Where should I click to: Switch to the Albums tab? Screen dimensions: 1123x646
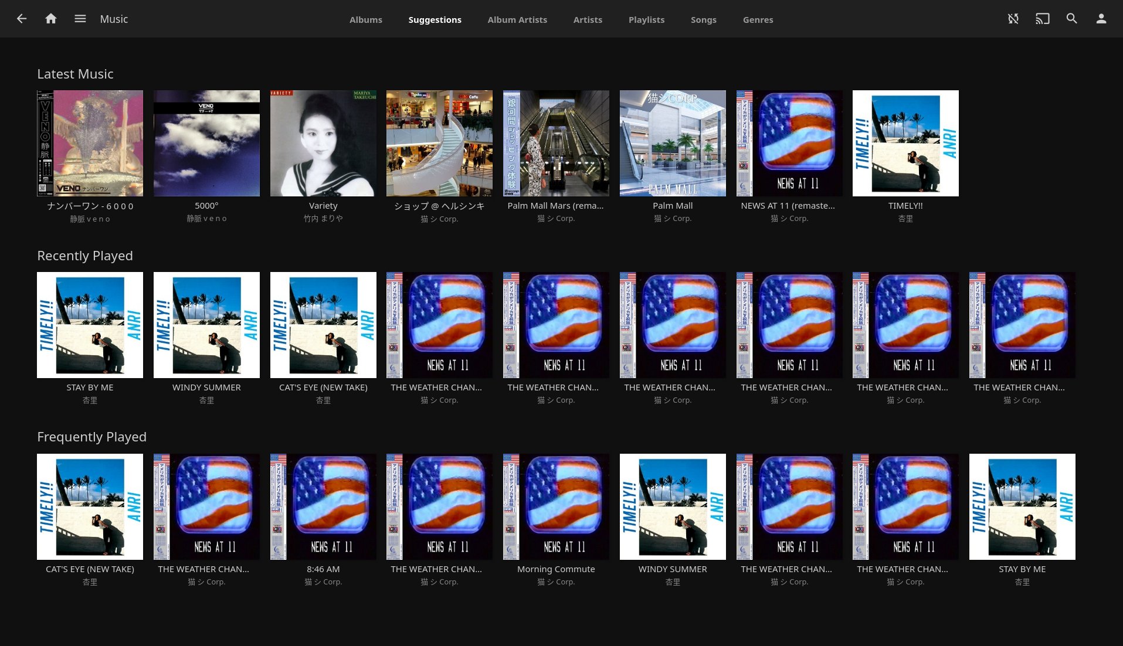tap(365, 20)
